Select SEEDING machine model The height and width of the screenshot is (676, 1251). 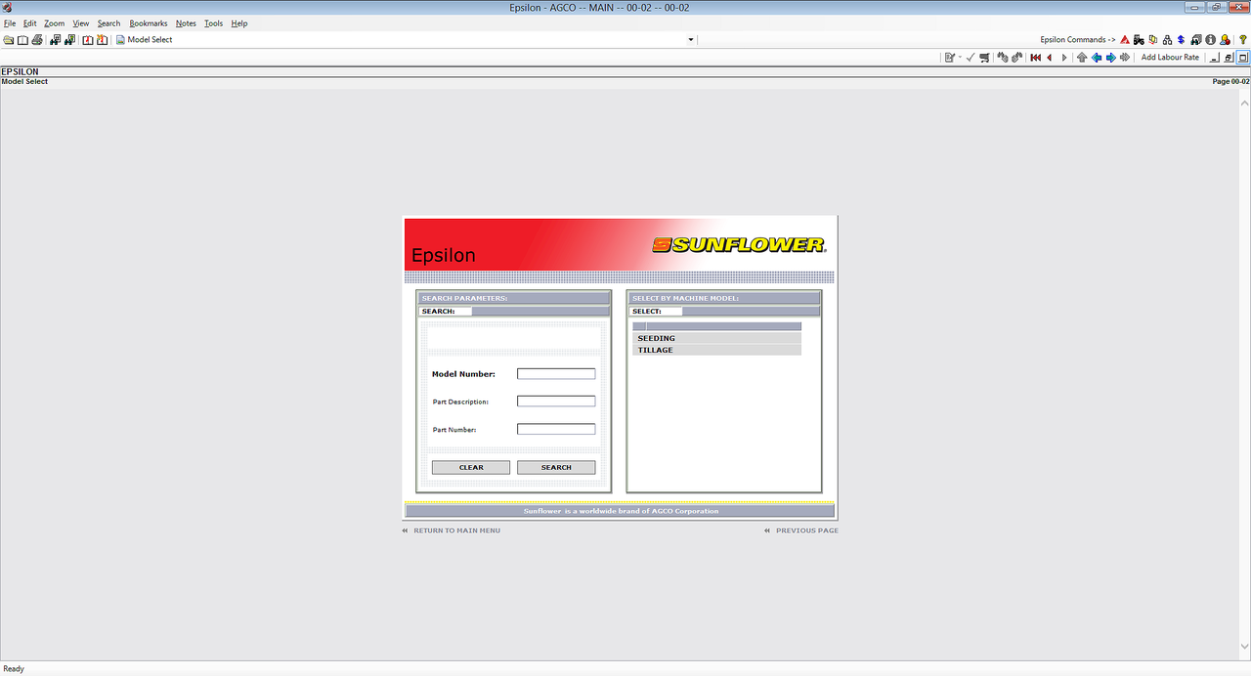click(716, 338)
